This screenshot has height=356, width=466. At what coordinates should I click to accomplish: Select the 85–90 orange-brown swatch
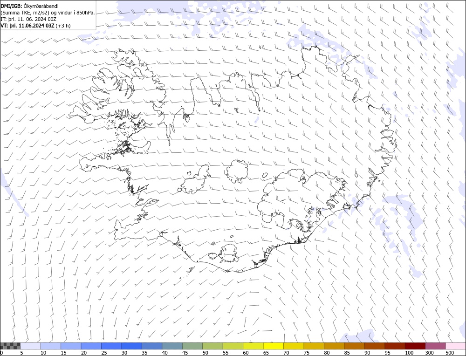click(354, 346)
